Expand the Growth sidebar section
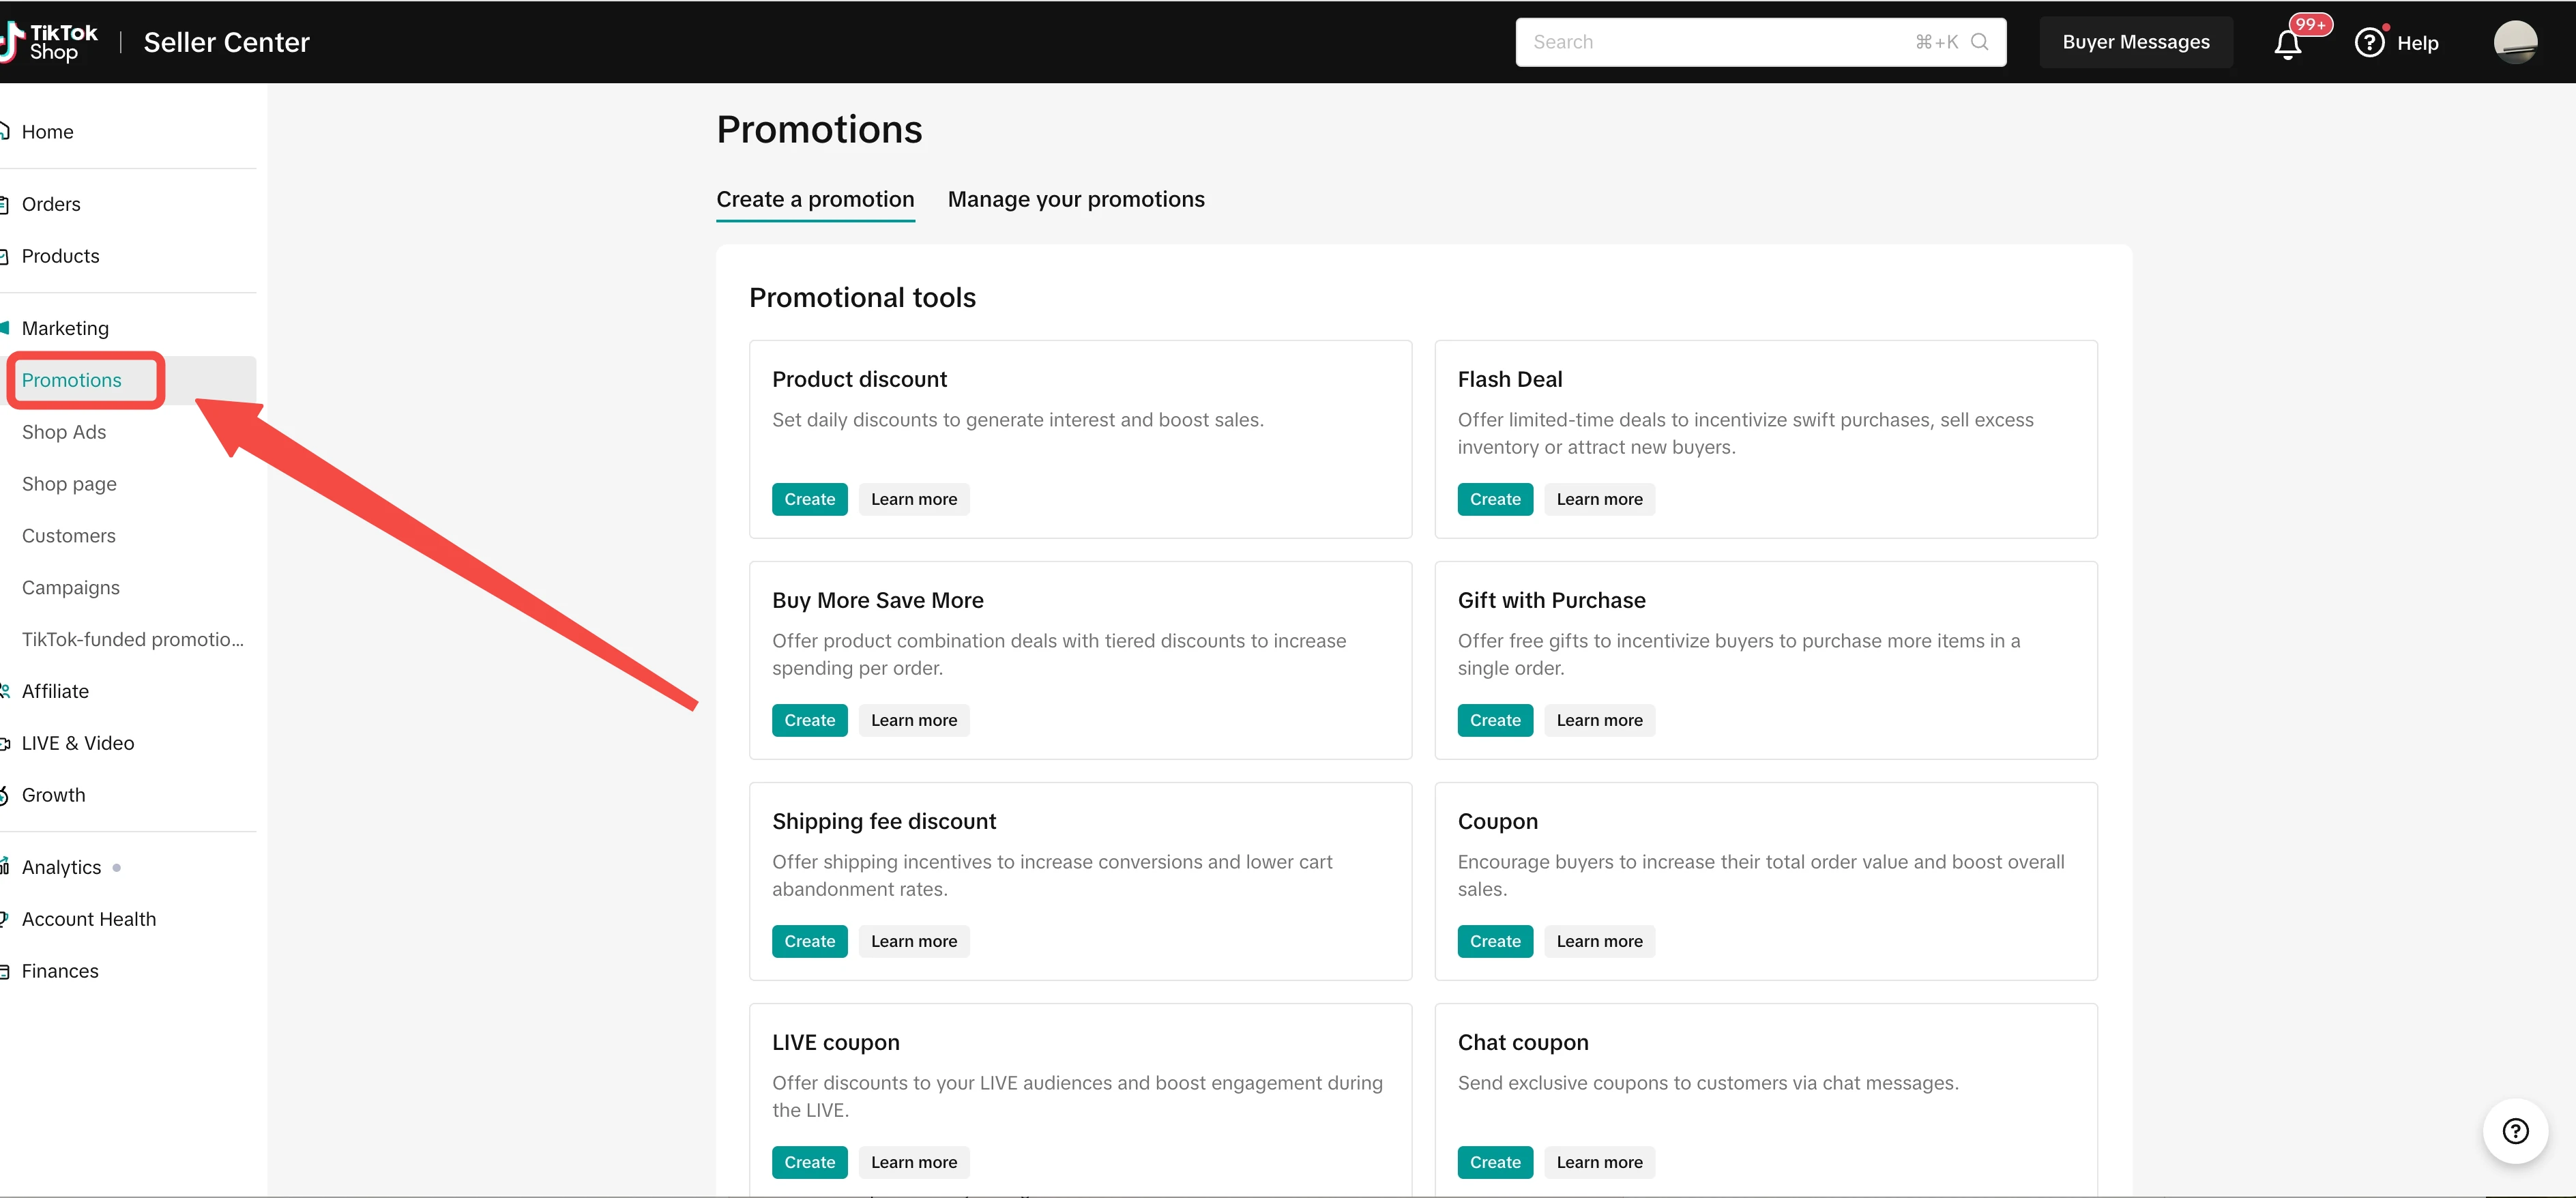 54,795
